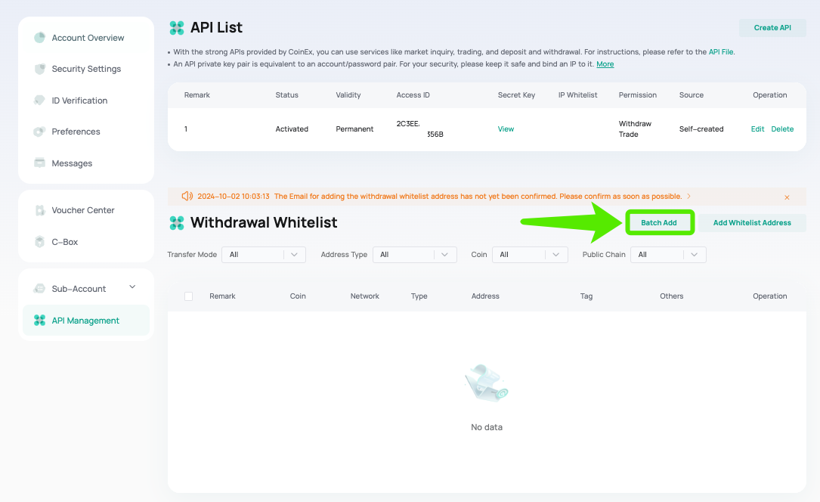820x502 pixels.
Task: Open the Transfer Mode dropdown
Action: [x=264, y=255]
